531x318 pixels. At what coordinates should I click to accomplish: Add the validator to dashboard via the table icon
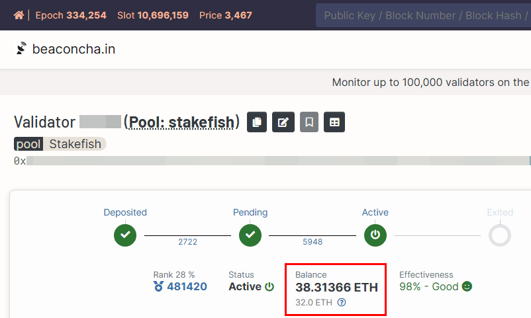click(x=334, y=122)
